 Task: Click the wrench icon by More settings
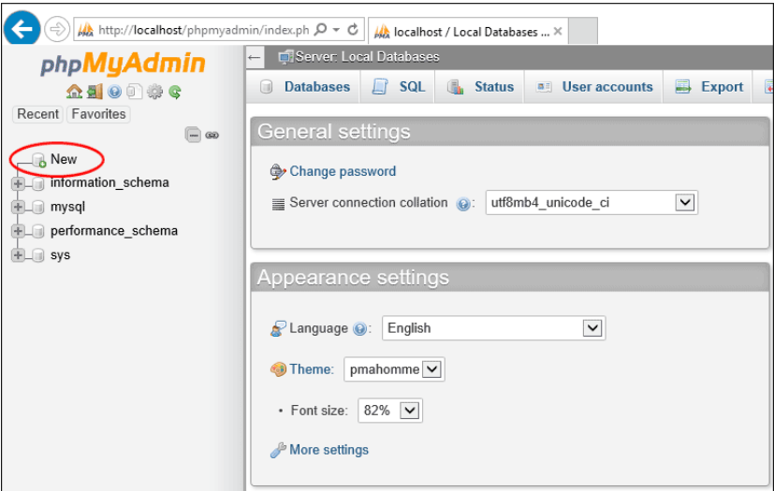pyautogui.click(x=278, y=450)
